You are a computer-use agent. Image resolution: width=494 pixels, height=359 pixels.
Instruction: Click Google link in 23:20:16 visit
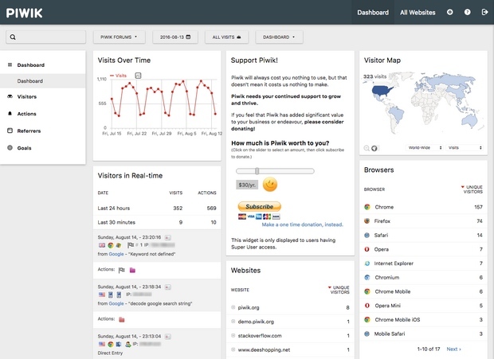pos(116,254)
